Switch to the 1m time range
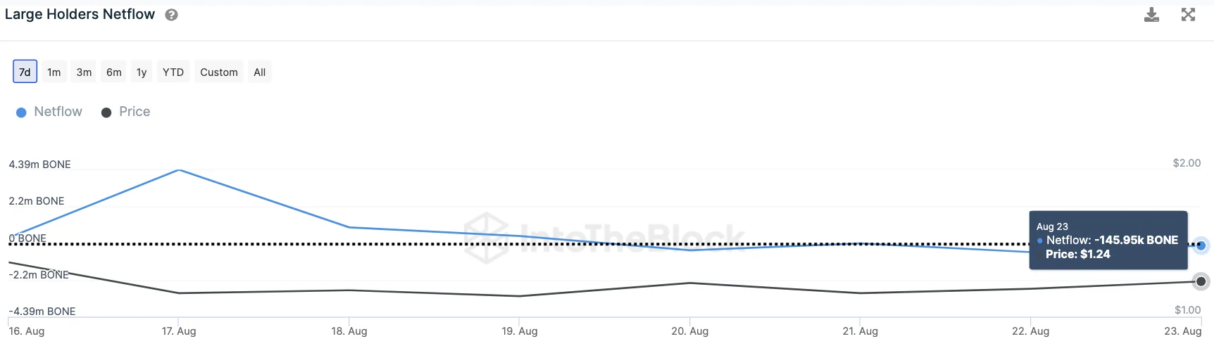 pos(54,72)
